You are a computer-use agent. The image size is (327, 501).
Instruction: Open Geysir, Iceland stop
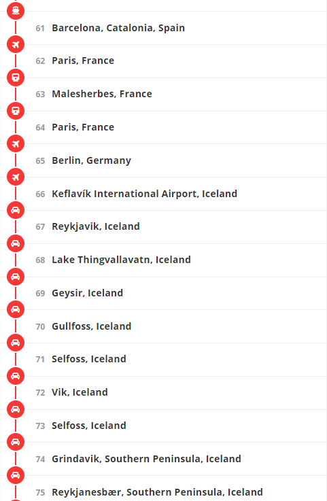pyautogui.click(x=87, y=293)
